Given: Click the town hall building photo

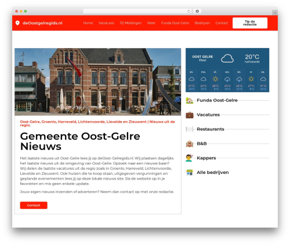Looking at the screenshot, I should pyautogui.click(x=98, y=82).
